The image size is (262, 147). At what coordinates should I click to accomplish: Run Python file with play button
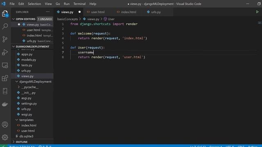[x=257, y=12]
